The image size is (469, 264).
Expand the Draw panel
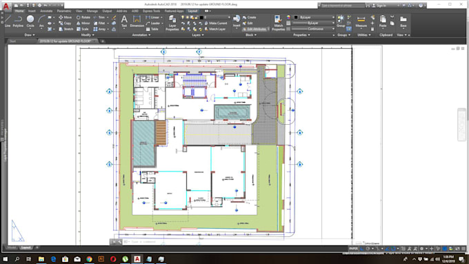pos(29,35)
